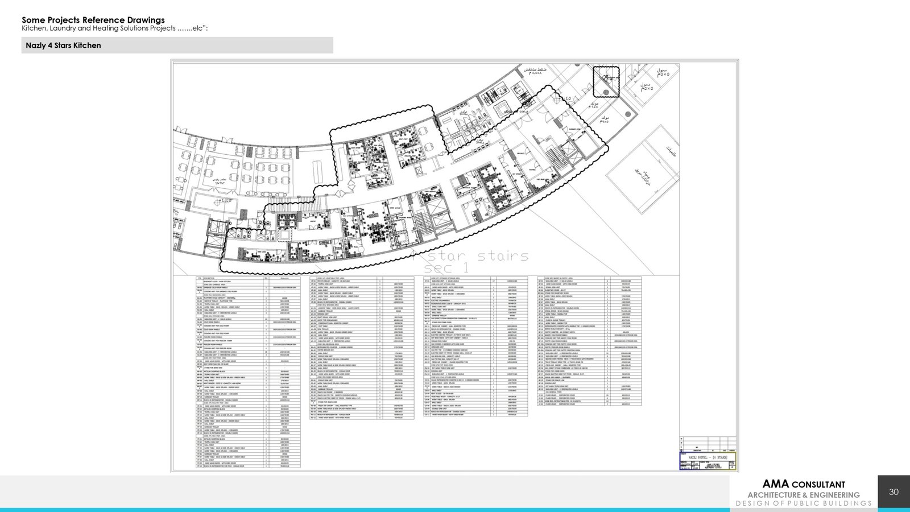Click the "Some Projects Reference Drawings" heading
Screen dimensions: 910x512
click(x=93, y=20)
